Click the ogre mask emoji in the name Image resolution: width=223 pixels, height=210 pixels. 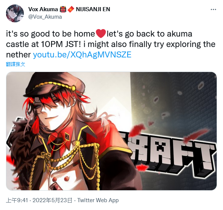click(63, 9)
